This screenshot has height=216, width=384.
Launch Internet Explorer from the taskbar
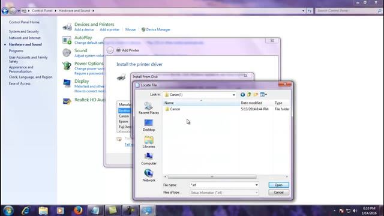(x=25, y=211)
